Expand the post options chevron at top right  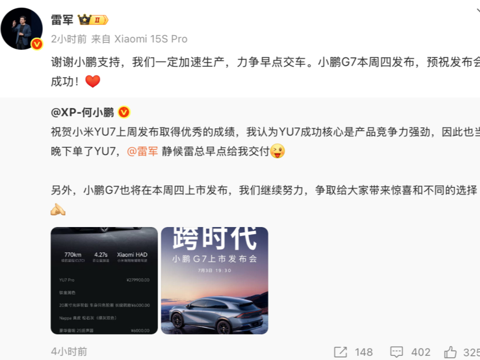[x=478, y=11]
